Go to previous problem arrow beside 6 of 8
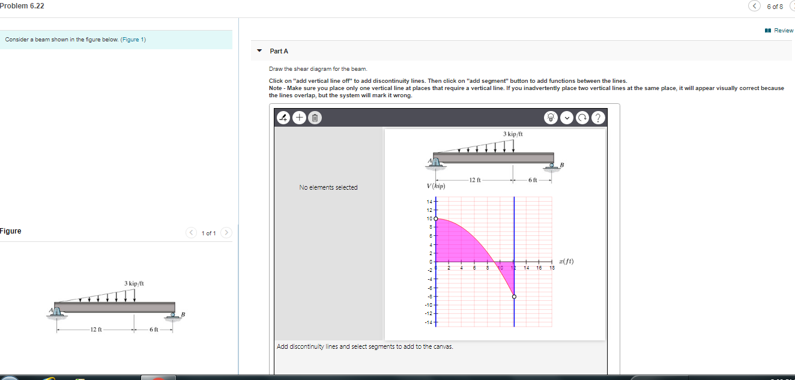Viewport: 795px width, 380px height. pos(754,6)
